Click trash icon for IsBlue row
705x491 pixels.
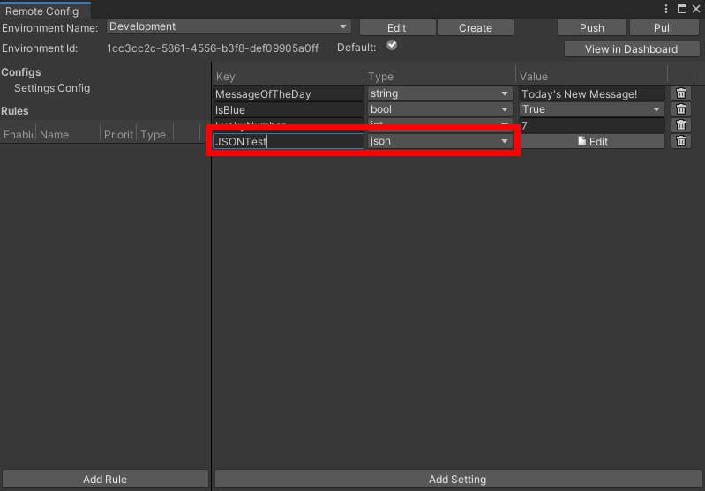point(680,109)
